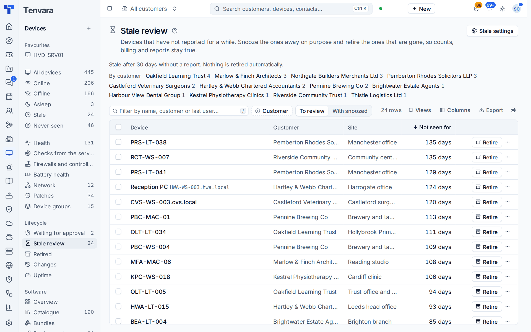Viewport: 531px width, 332px height.
Task: Open the chat icon with badge 1
Action: pos(9,82)
